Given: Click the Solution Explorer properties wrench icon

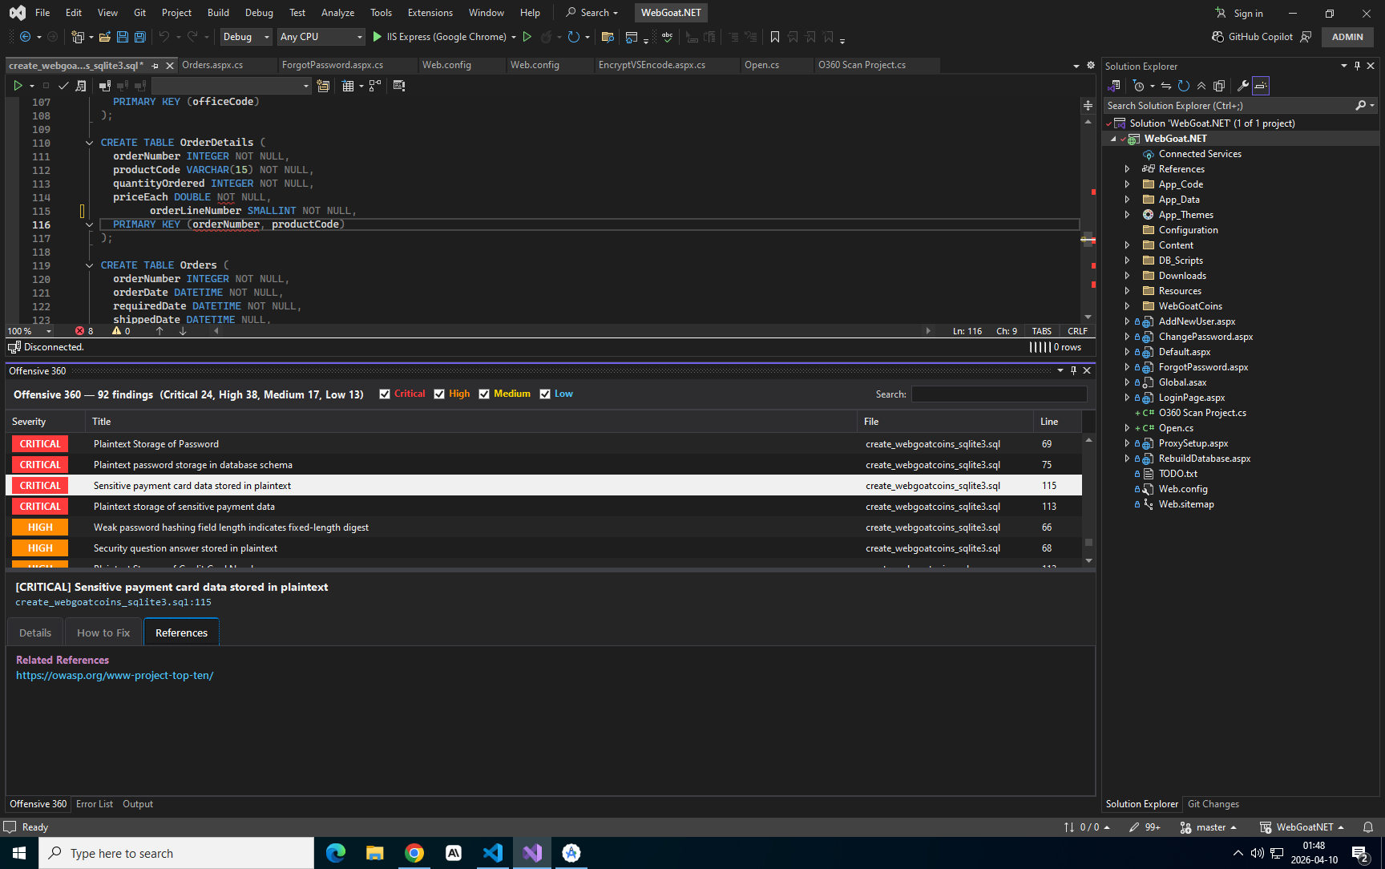Looking at the screenshot, I should 1242,86.
